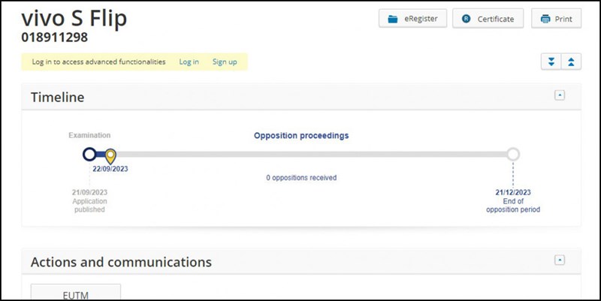Image resolution: width=601 pixels, height=301 pixels.
Task: Click the eRegister folder icon
Action: pyautogui.click(x=391, y=20)
